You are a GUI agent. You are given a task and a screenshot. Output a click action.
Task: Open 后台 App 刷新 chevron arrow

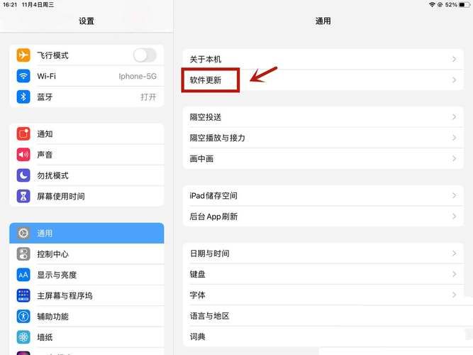click(x=454, y=217)
